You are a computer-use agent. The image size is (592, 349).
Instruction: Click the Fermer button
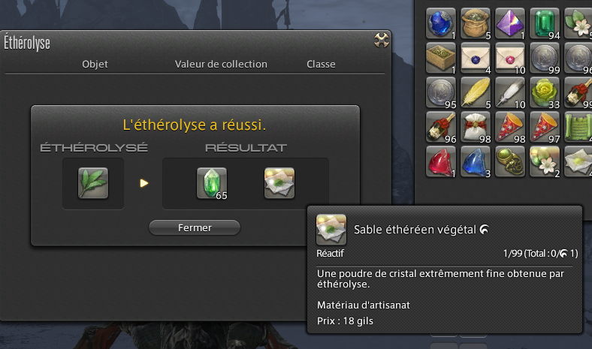(195, 227)
